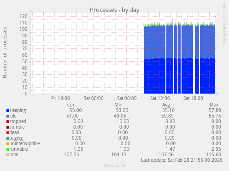Viewport: 229px width, 171px height.
Task: Click the 'zombie' legend label
Action: click(x=17, y=127)
